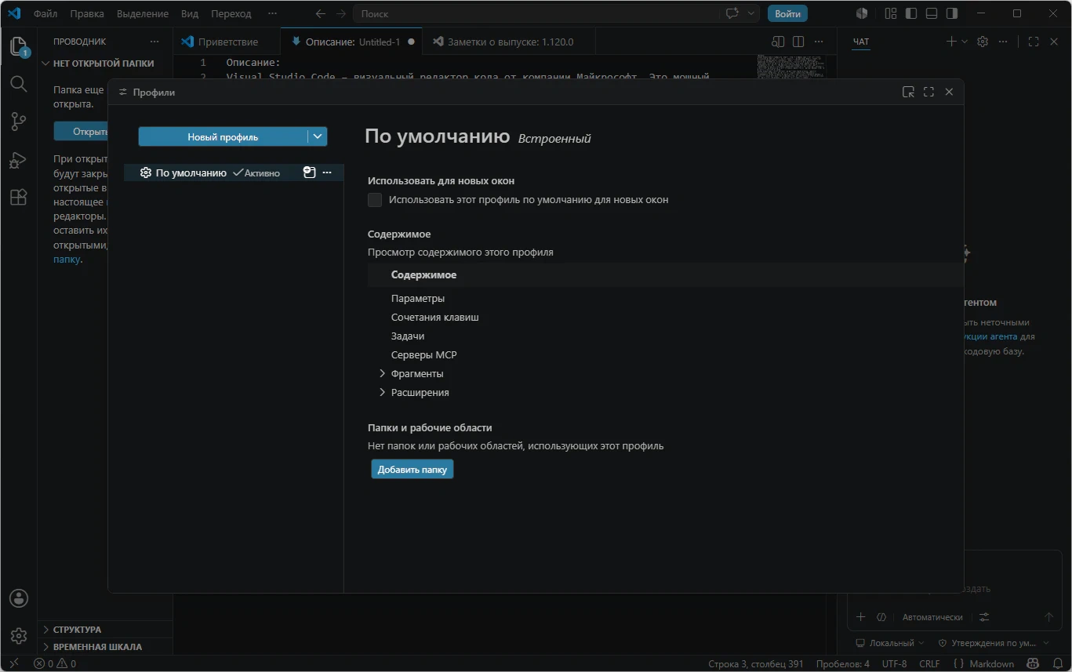Expand the Расширения tree node
Screen dimensions: 1072x672
(x=382, y=392)
